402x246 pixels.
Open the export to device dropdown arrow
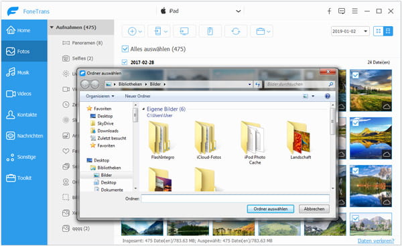[x=166, y=32]
